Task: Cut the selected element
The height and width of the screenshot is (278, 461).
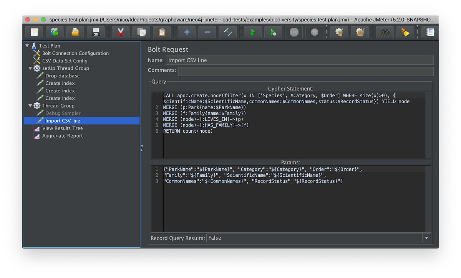Action: (x=121, y=32)
